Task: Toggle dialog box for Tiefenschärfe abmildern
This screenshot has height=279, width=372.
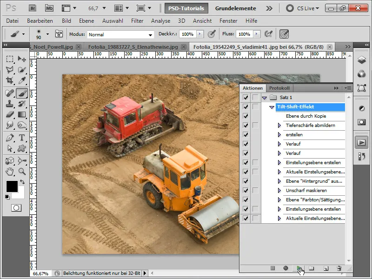Action: point(255,125)
